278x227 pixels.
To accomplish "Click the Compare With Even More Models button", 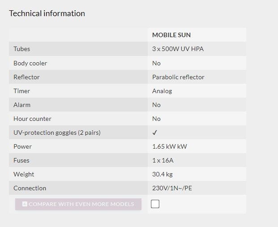I will [78, 204].
